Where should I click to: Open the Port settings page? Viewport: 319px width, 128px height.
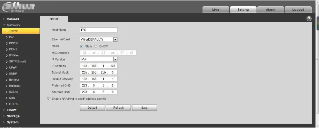11,37
